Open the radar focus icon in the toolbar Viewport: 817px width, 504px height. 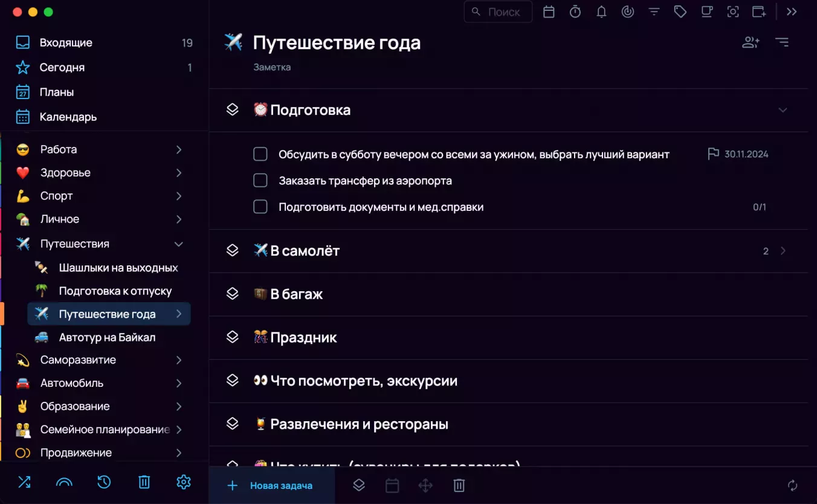[x=628, y=11]
